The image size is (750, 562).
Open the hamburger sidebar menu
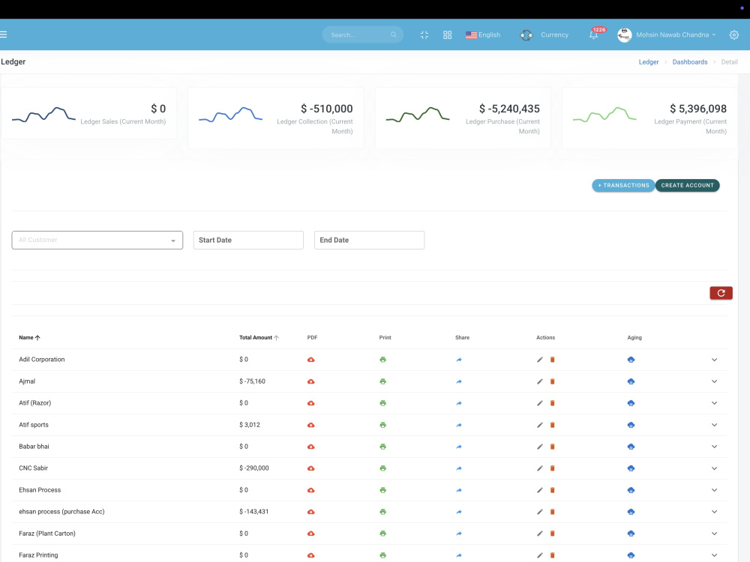(3, 34)
